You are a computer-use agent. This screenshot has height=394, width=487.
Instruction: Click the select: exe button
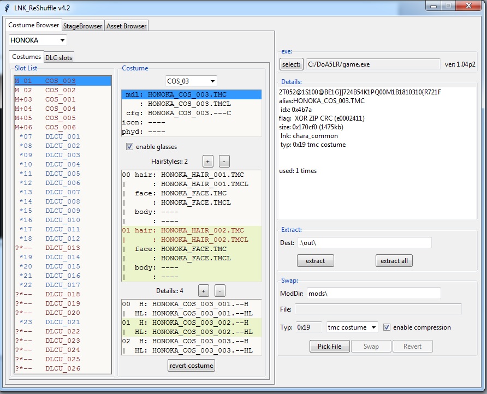[x=291, y=64]
